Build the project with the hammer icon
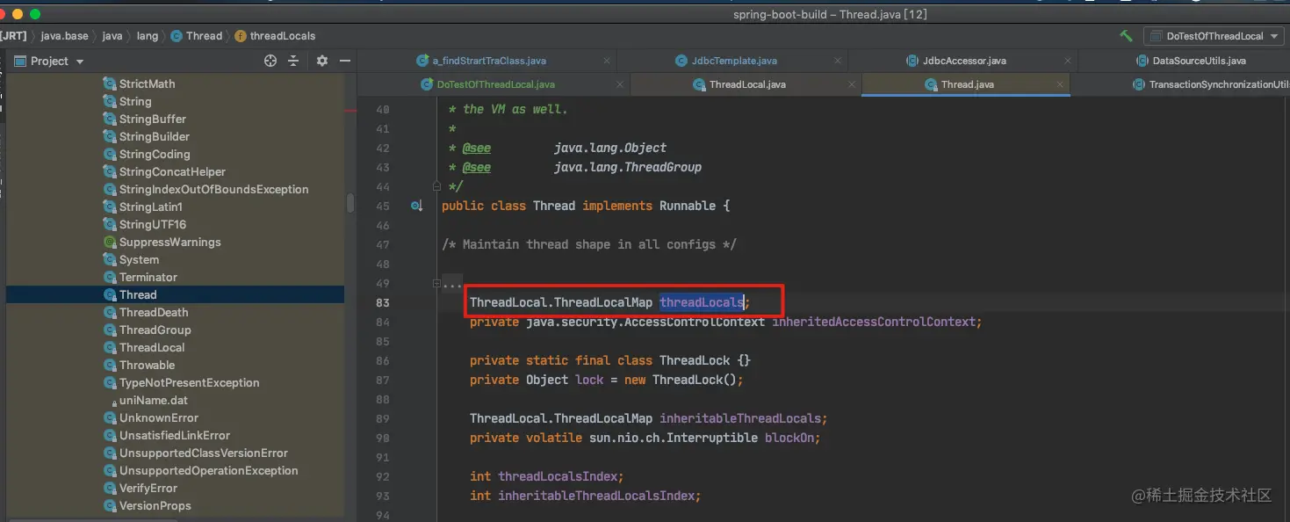The width and height of the screenshot is (1290, 522). point(1126,36)
